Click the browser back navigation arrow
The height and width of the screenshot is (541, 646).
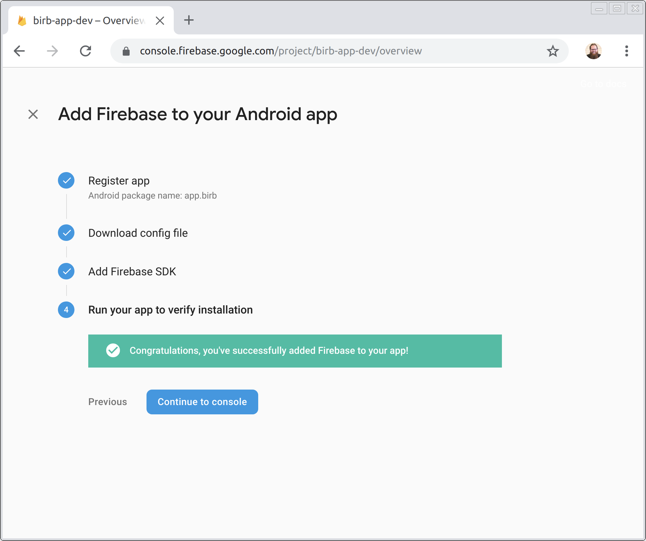19,51
